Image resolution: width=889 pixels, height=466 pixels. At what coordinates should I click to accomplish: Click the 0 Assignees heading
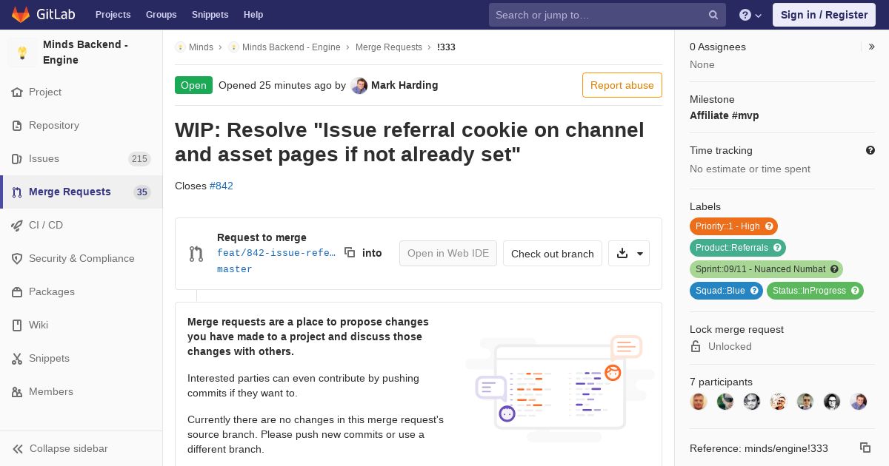718,47
